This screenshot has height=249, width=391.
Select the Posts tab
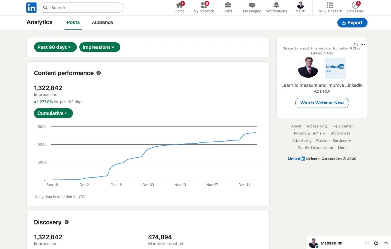pos(73,22)
